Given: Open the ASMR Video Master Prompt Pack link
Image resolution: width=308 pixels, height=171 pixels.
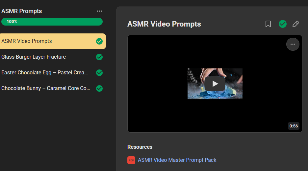Looking at the screenshot, I should click(177, 160).
